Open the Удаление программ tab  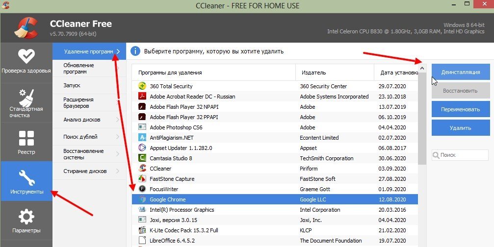89,51
